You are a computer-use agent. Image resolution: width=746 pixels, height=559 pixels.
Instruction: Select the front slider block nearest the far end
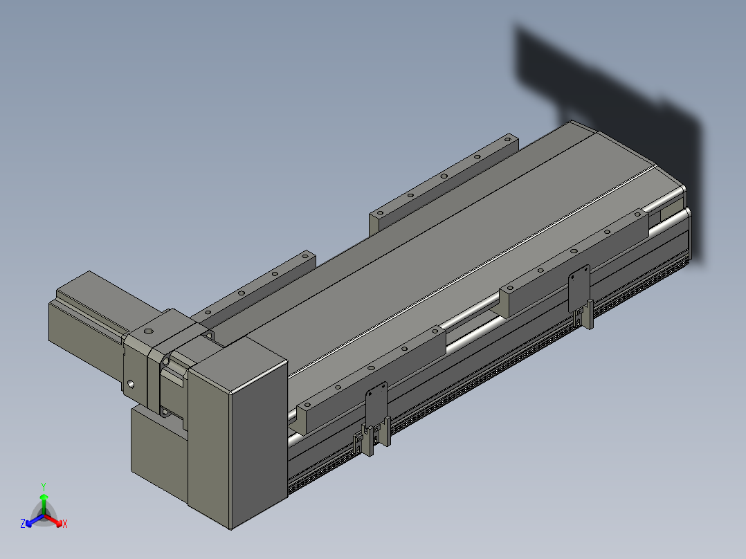pyautogui.click(x=574, y=263)
